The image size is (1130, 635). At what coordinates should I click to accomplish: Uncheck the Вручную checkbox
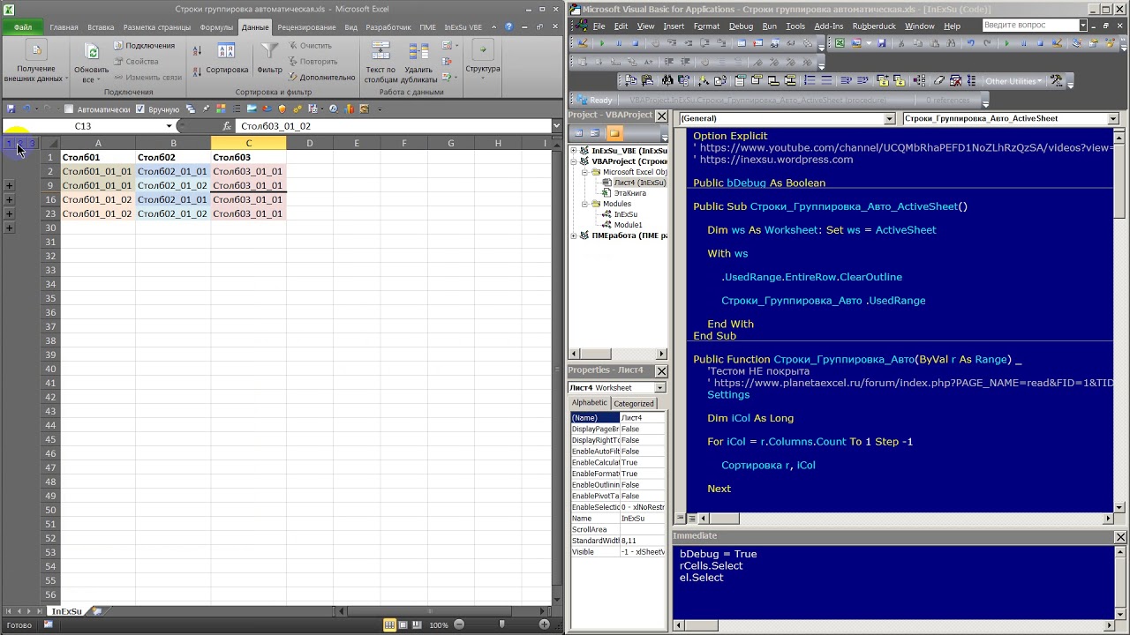coord(140,109)
